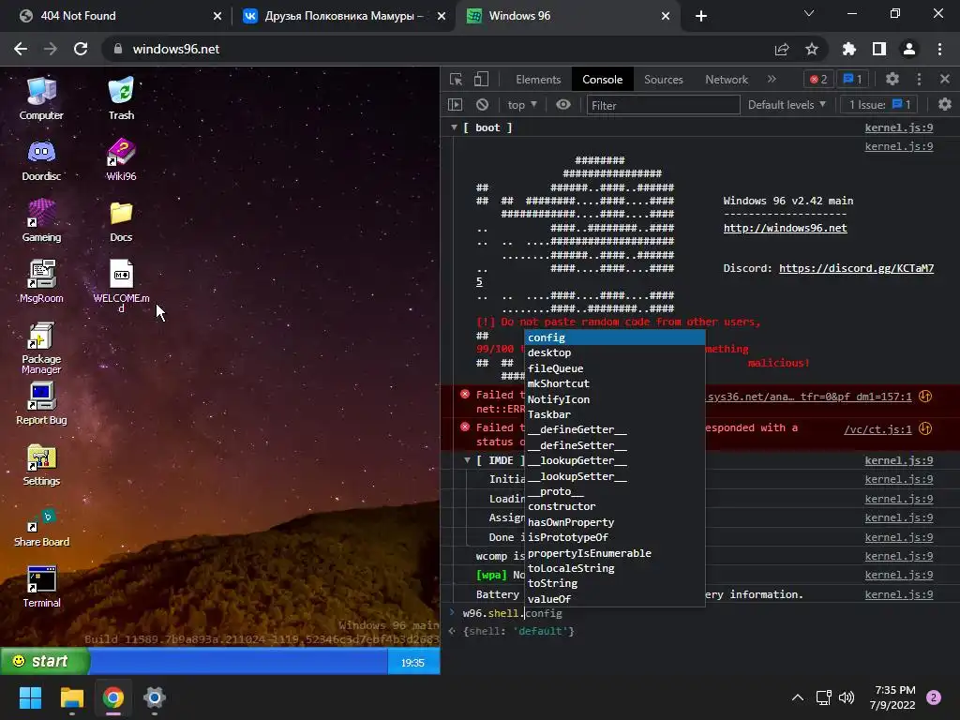This screenshot has width=960, height=720.
Task: Toggle the device toolbar icon
Action: pyautogui.click(x=482, y=79)
